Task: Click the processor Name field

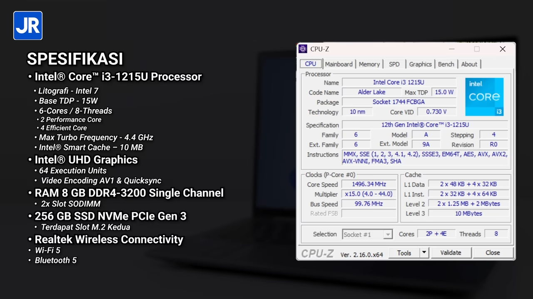Action: pos(399,82)
